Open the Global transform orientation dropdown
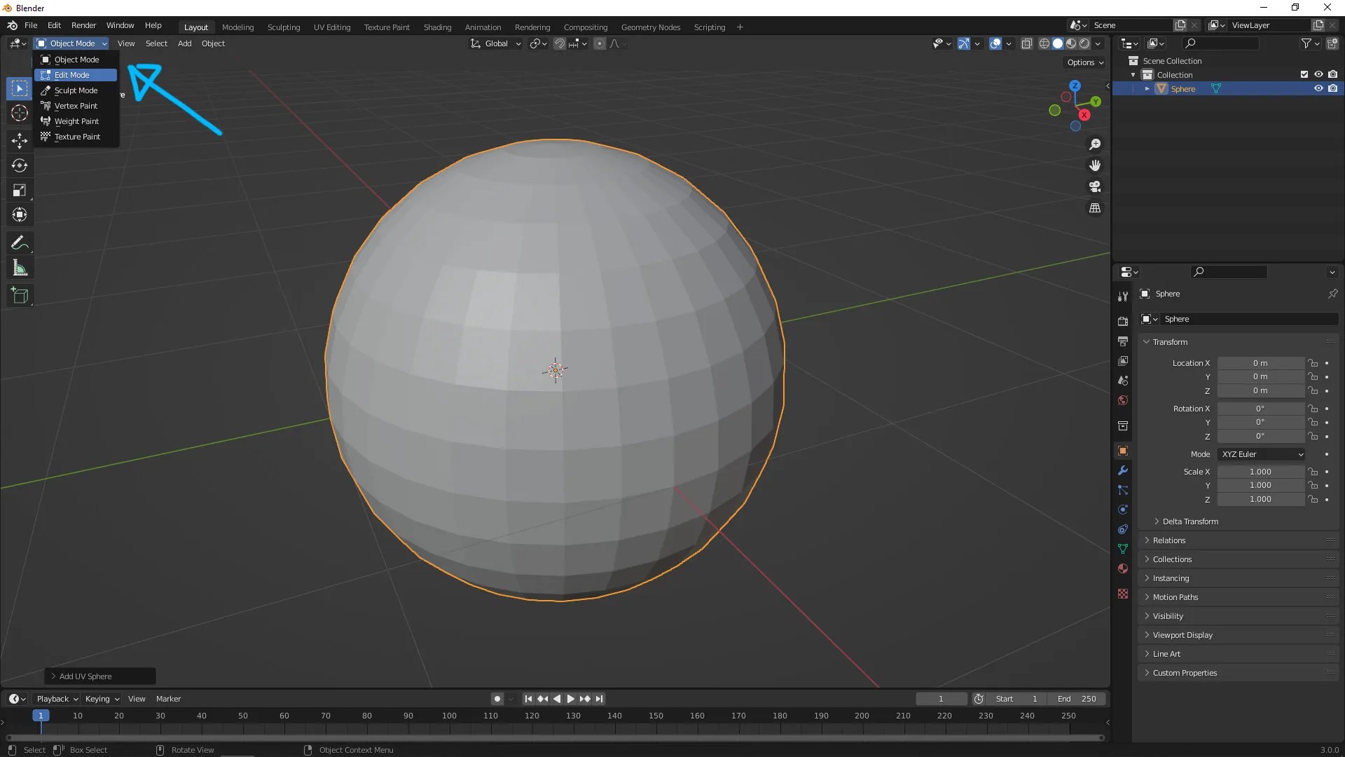This screenshot has height=757, width=1345. [496, 43]
